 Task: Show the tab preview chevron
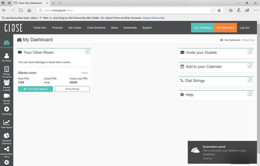tap(60, 3)
